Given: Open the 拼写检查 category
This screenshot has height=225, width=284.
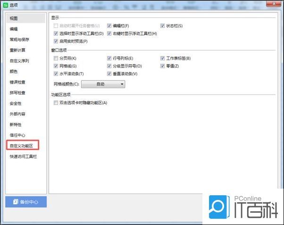Looking at the screenshot, I should [x=17, y=93].
